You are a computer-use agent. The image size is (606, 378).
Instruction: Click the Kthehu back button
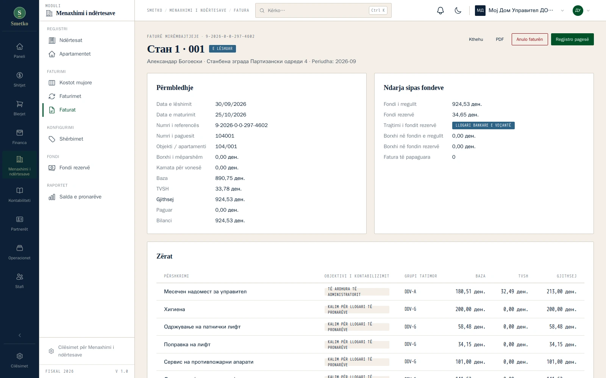click(476, 39)
